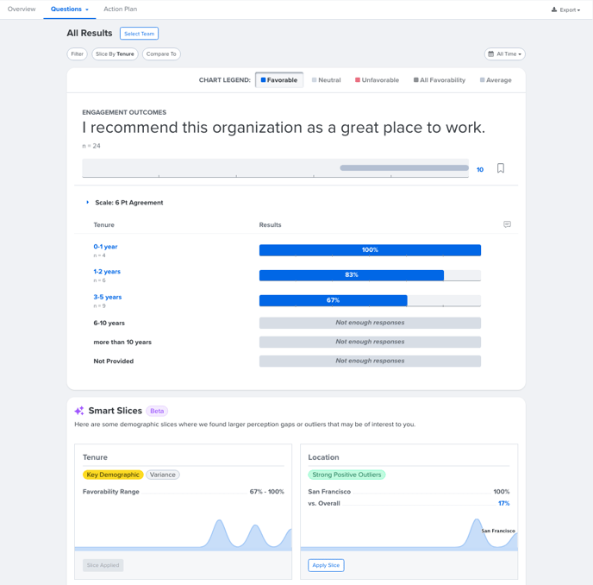Click the Key Demographic tag
This screenshot has height=585, width=593.
[113, 475]
